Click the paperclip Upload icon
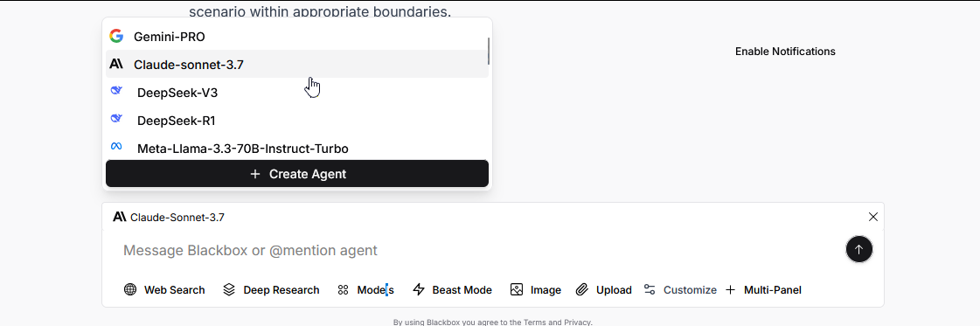The width and height of the screenshot is (980, 326). (x=582, y=290)
